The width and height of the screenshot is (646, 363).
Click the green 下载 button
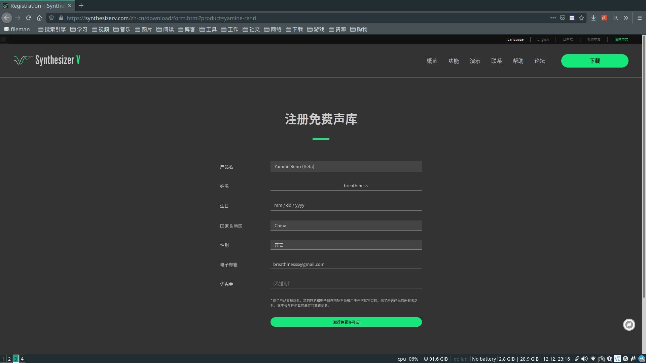click(595, 61)
